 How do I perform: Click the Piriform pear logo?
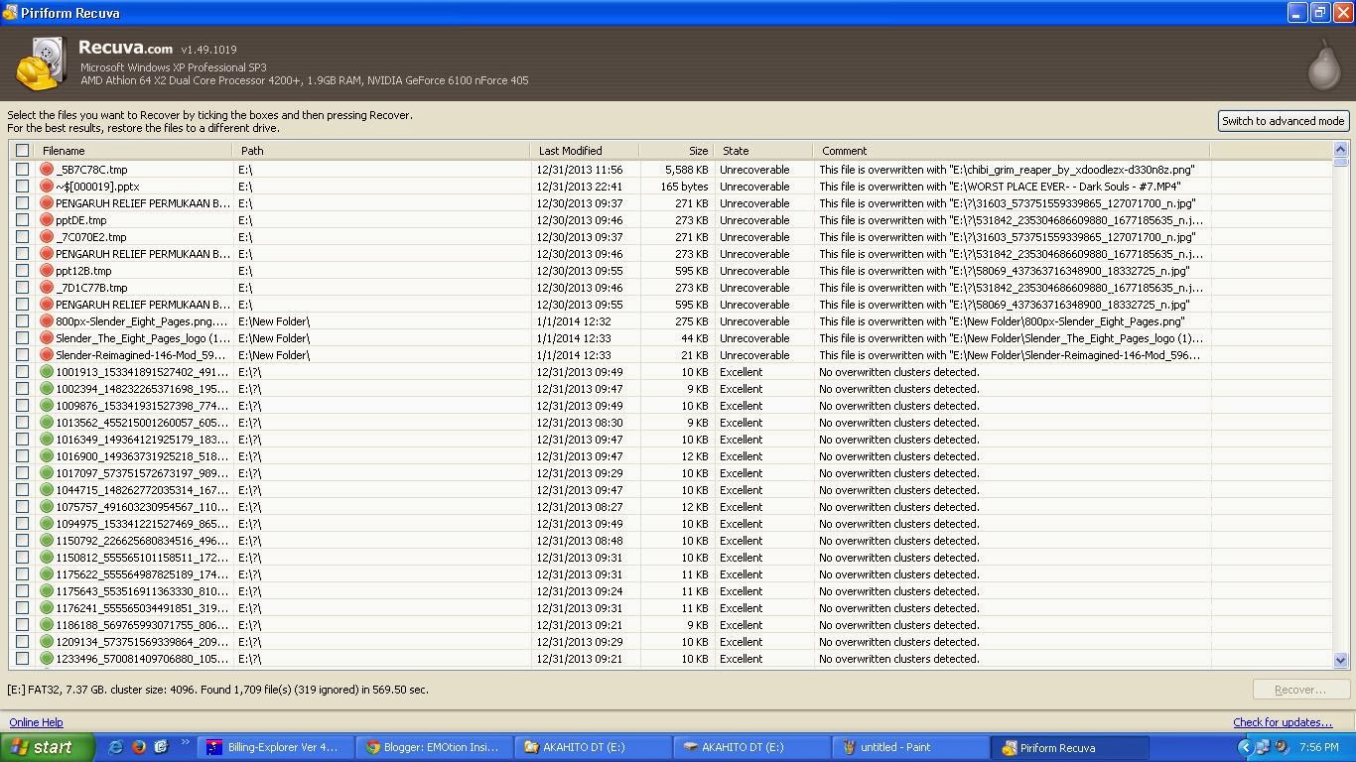1323,63
